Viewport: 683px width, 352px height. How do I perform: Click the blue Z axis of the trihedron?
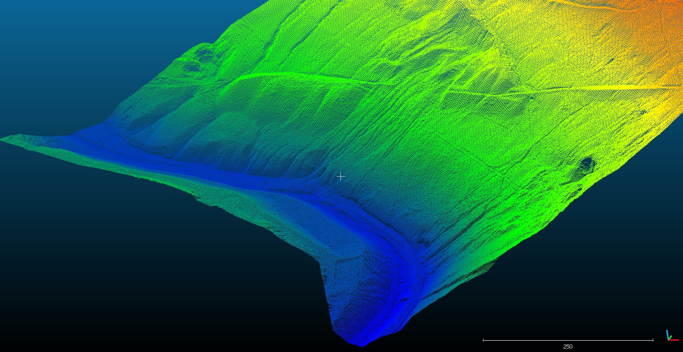click(668, 335)
